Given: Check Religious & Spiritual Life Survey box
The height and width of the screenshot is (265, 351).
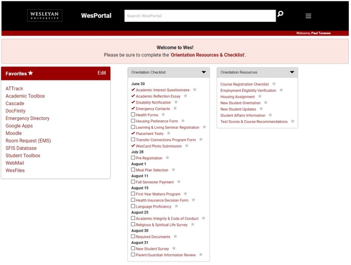Looking at the screenshot, I should point(133,225).
